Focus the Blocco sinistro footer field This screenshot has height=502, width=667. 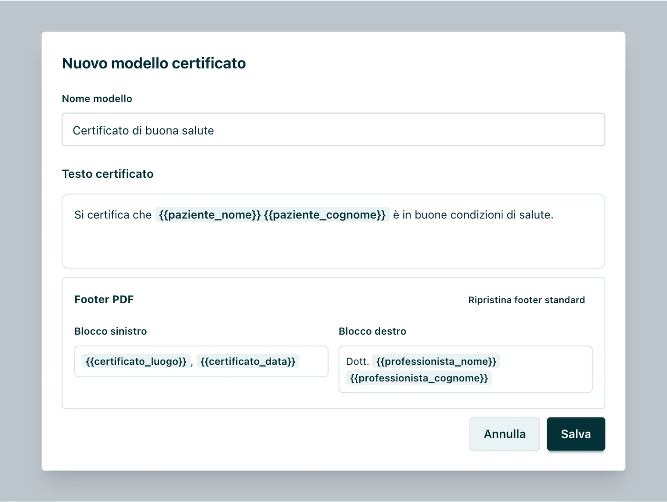(x=201, y=361)
